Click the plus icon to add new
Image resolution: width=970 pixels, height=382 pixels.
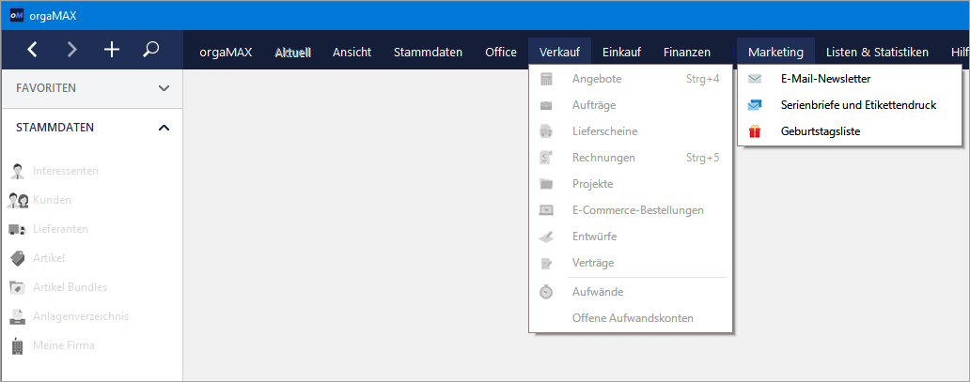[x=111, y=50]
